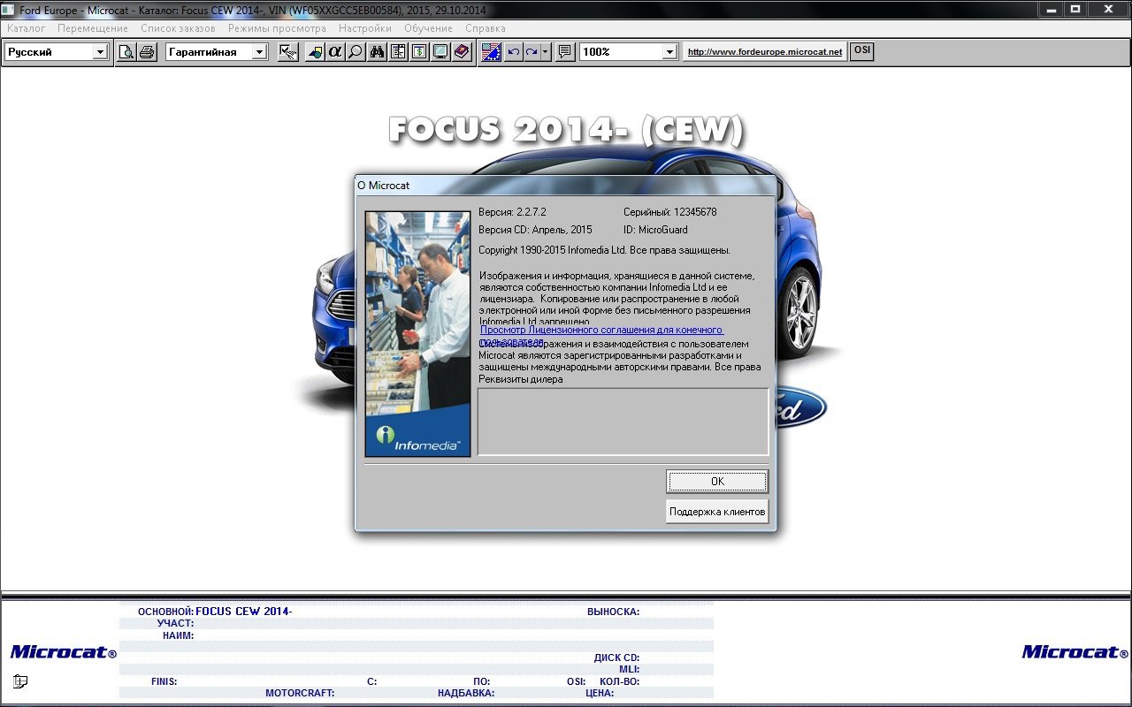Click the Infomedia picture in About dialog
1132x707 pixels.
pyautogui.click(x=417, y=333)
